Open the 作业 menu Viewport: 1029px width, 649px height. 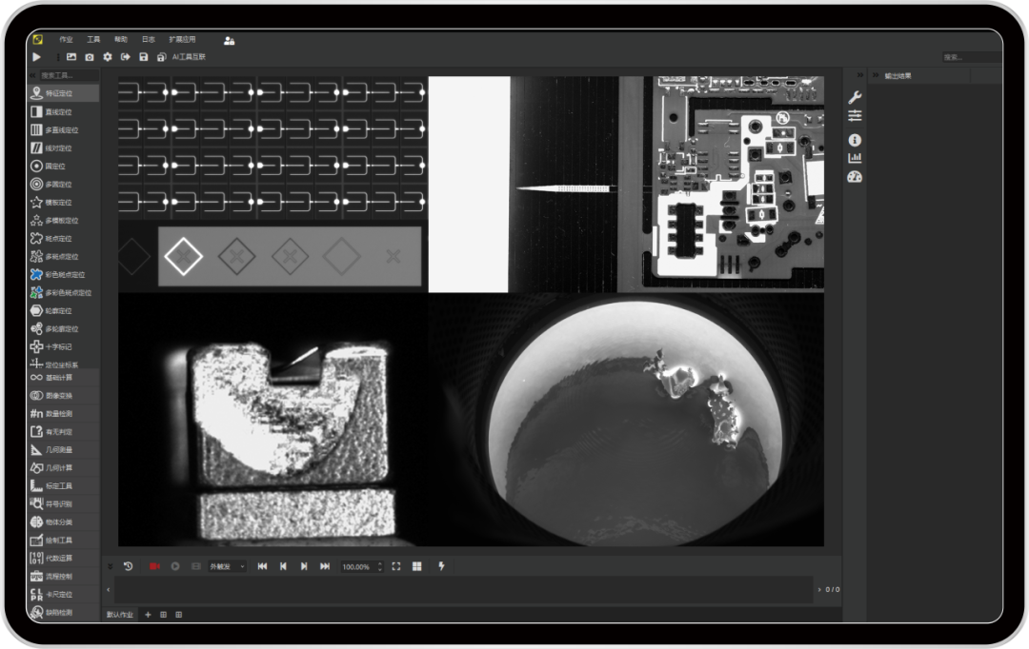click(66, 40)
